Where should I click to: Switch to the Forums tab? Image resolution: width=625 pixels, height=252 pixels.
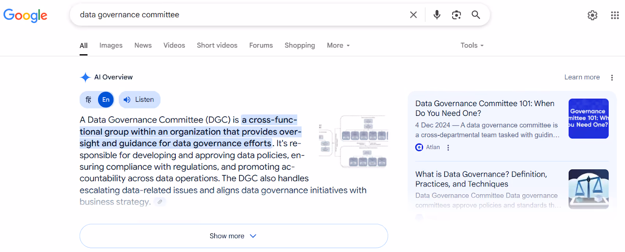coord(261,45)
